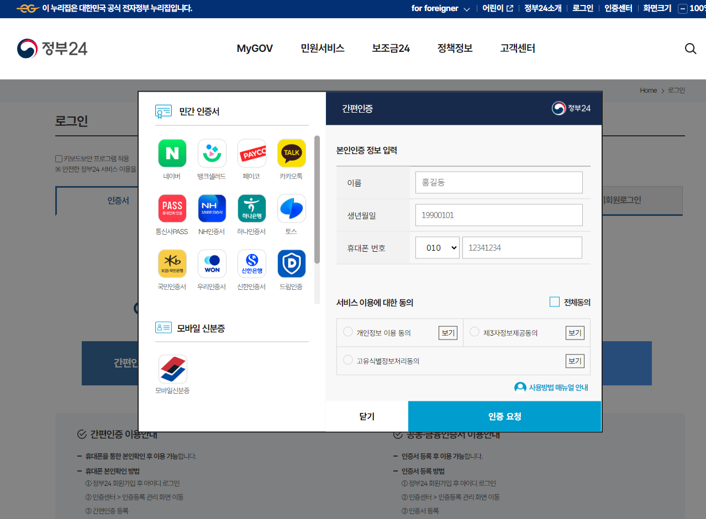
Task: Select the 고유식별정보처리동의 radio option
Action: pos(348,359)
